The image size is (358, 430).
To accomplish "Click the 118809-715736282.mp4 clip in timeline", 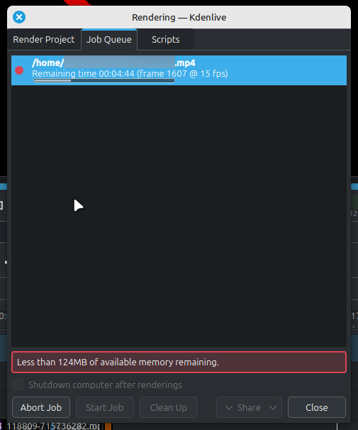I will (53, 426).
